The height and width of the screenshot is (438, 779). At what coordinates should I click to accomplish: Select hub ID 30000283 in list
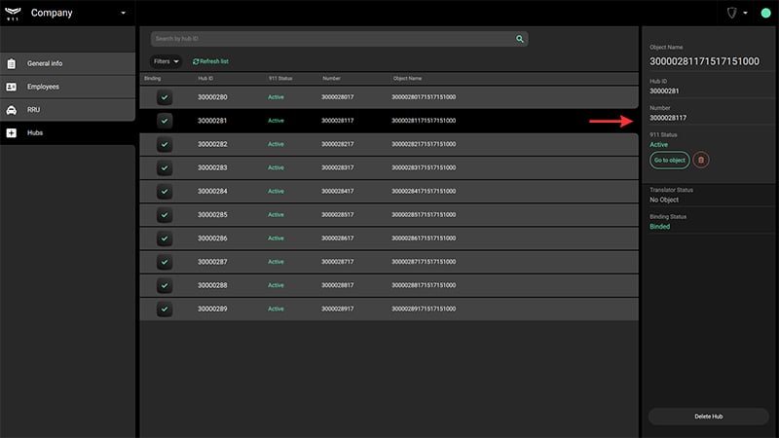[x=212, y=167]
